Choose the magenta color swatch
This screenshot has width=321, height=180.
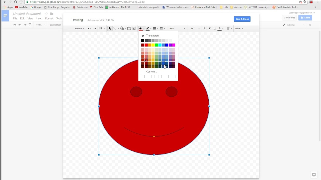[174, 45]
